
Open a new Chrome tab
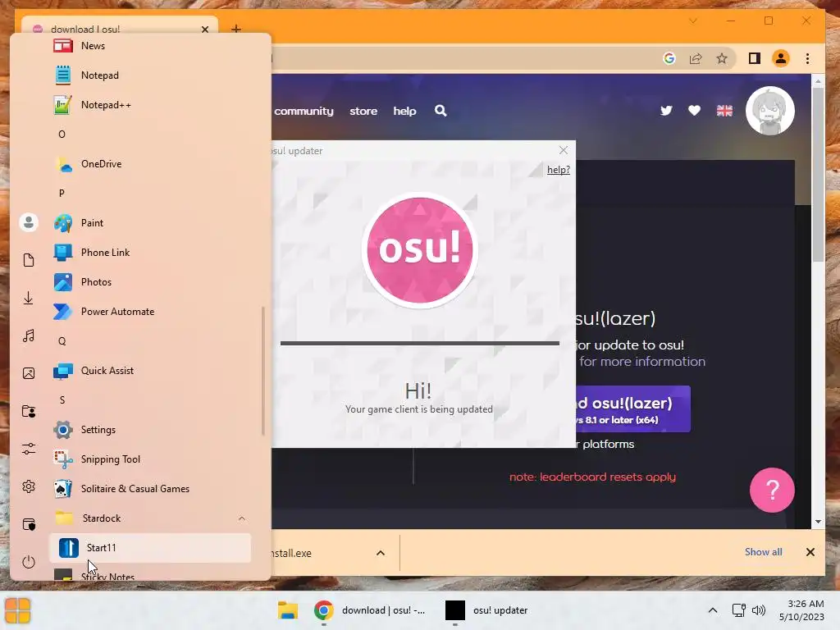pos(236,29)
